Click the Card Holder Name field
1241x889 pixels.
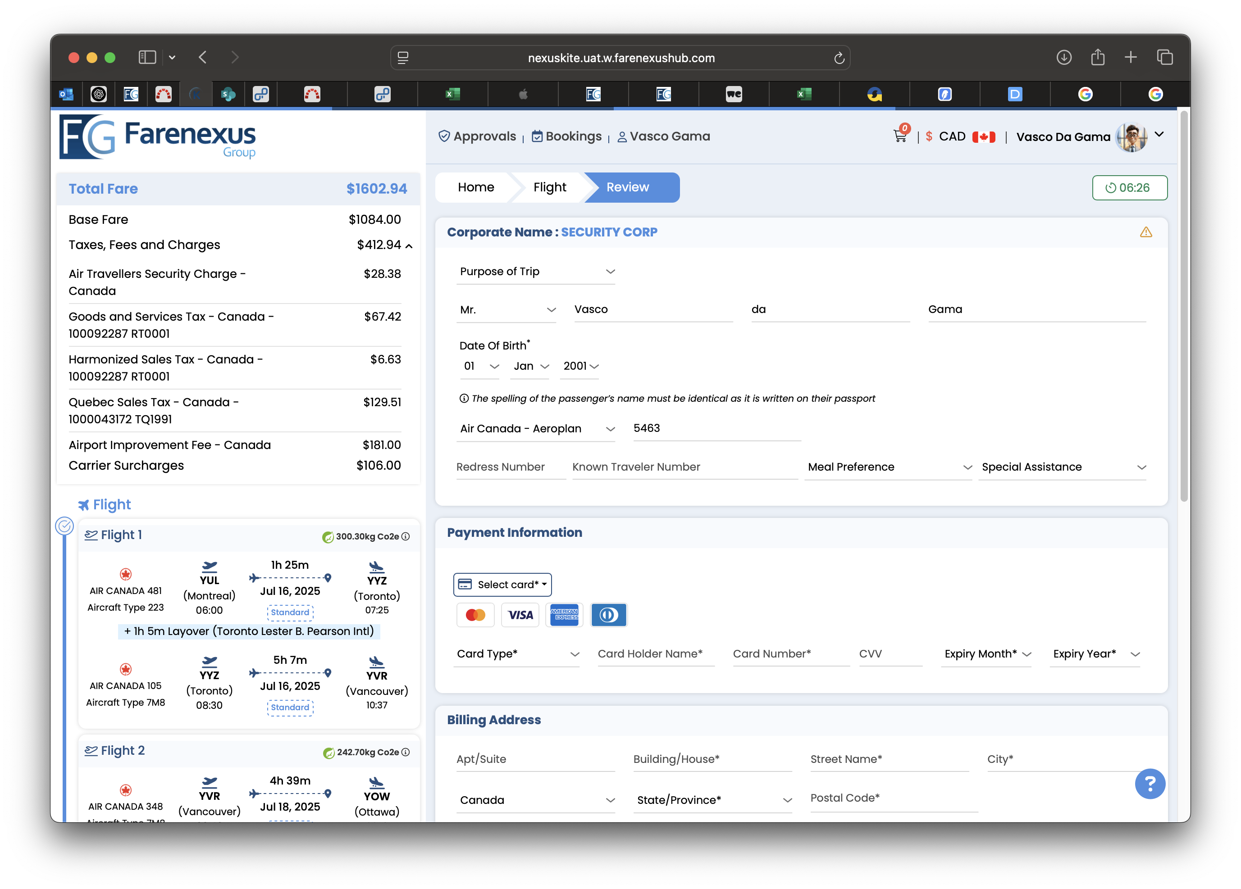pyautogui.click(x=656, y=654)
